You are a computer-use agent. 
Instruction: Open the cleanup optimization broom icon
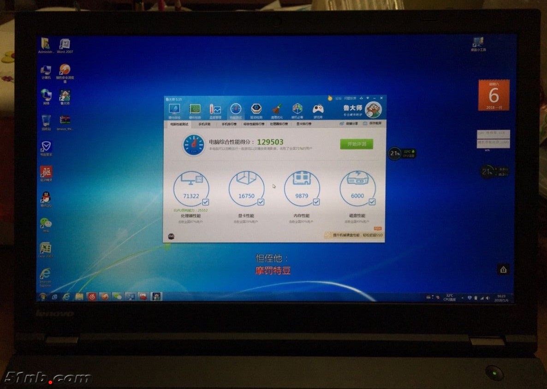[x=277, y=111]
